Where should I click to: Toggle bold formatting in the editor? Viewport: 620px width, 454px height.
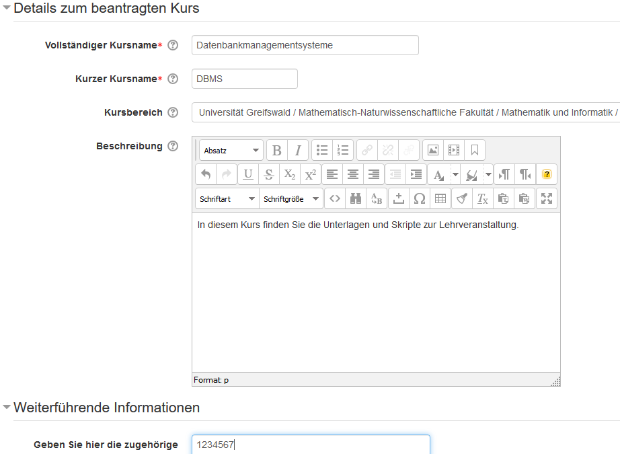[x=277, y=150]
